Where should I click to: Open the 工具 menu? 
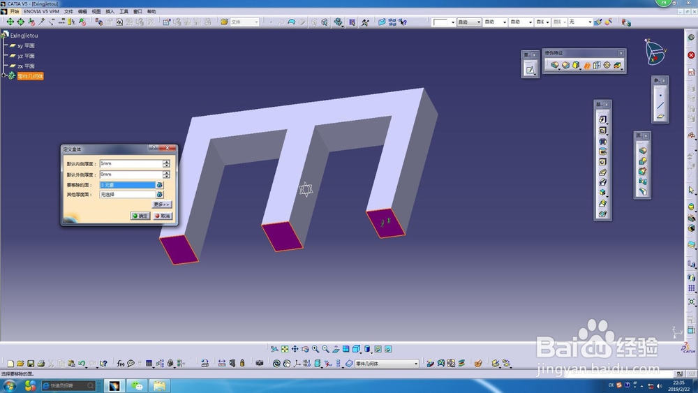click(x=124, y=12)
